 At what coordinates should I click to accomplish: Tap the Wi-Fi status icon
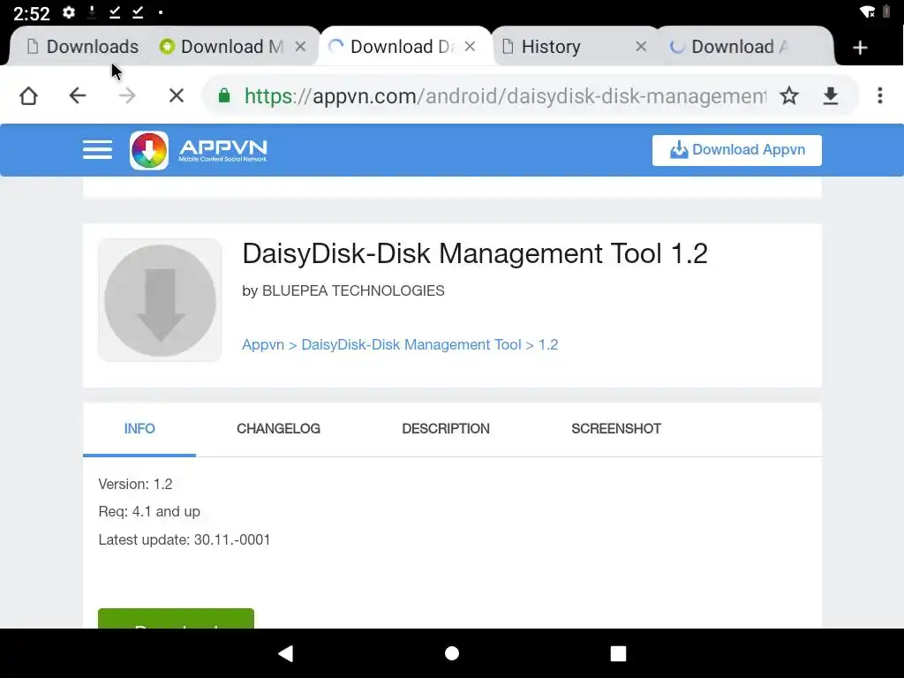pos(867,12)
